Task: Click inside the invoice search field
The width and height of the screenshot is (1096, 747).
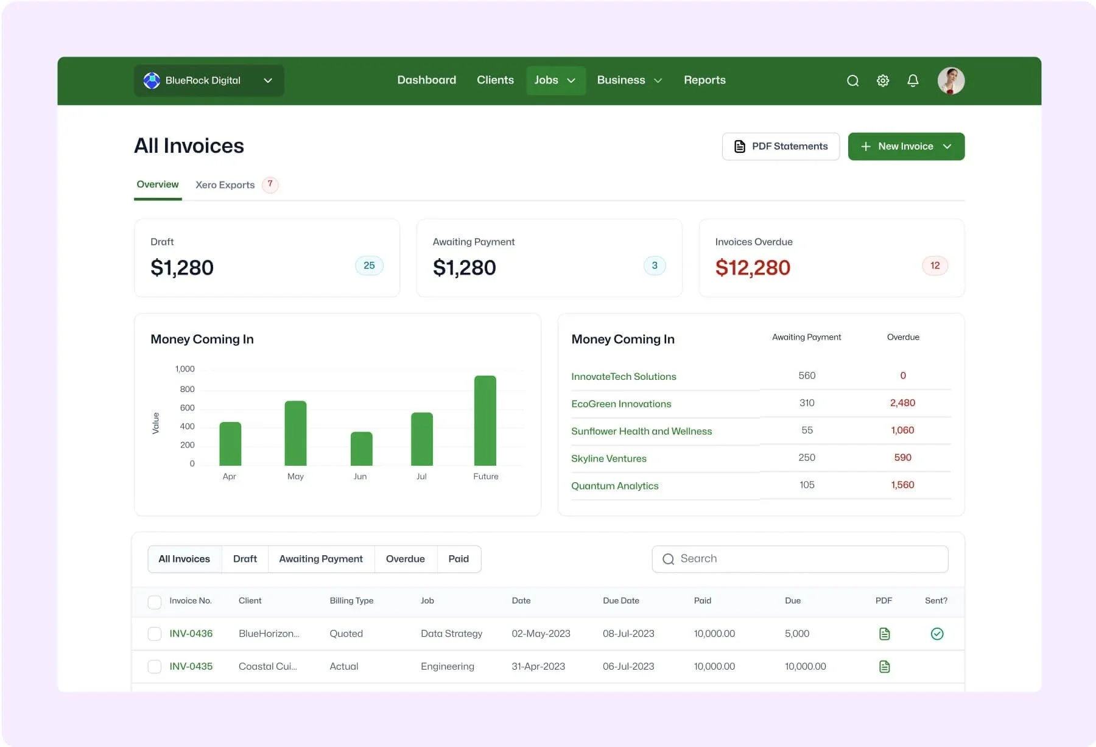Action: (798, 558)
